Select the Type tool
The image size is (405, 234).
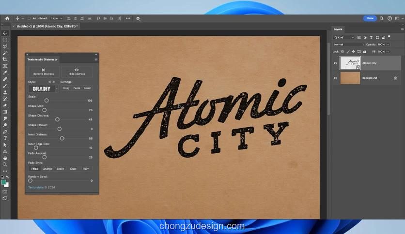tap(5, 138)
